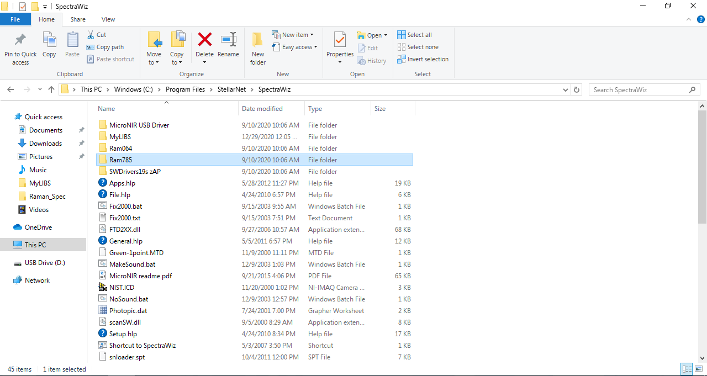Select the Apps.hlp help file icon
The image size is (707, 376).
point(103,183)
